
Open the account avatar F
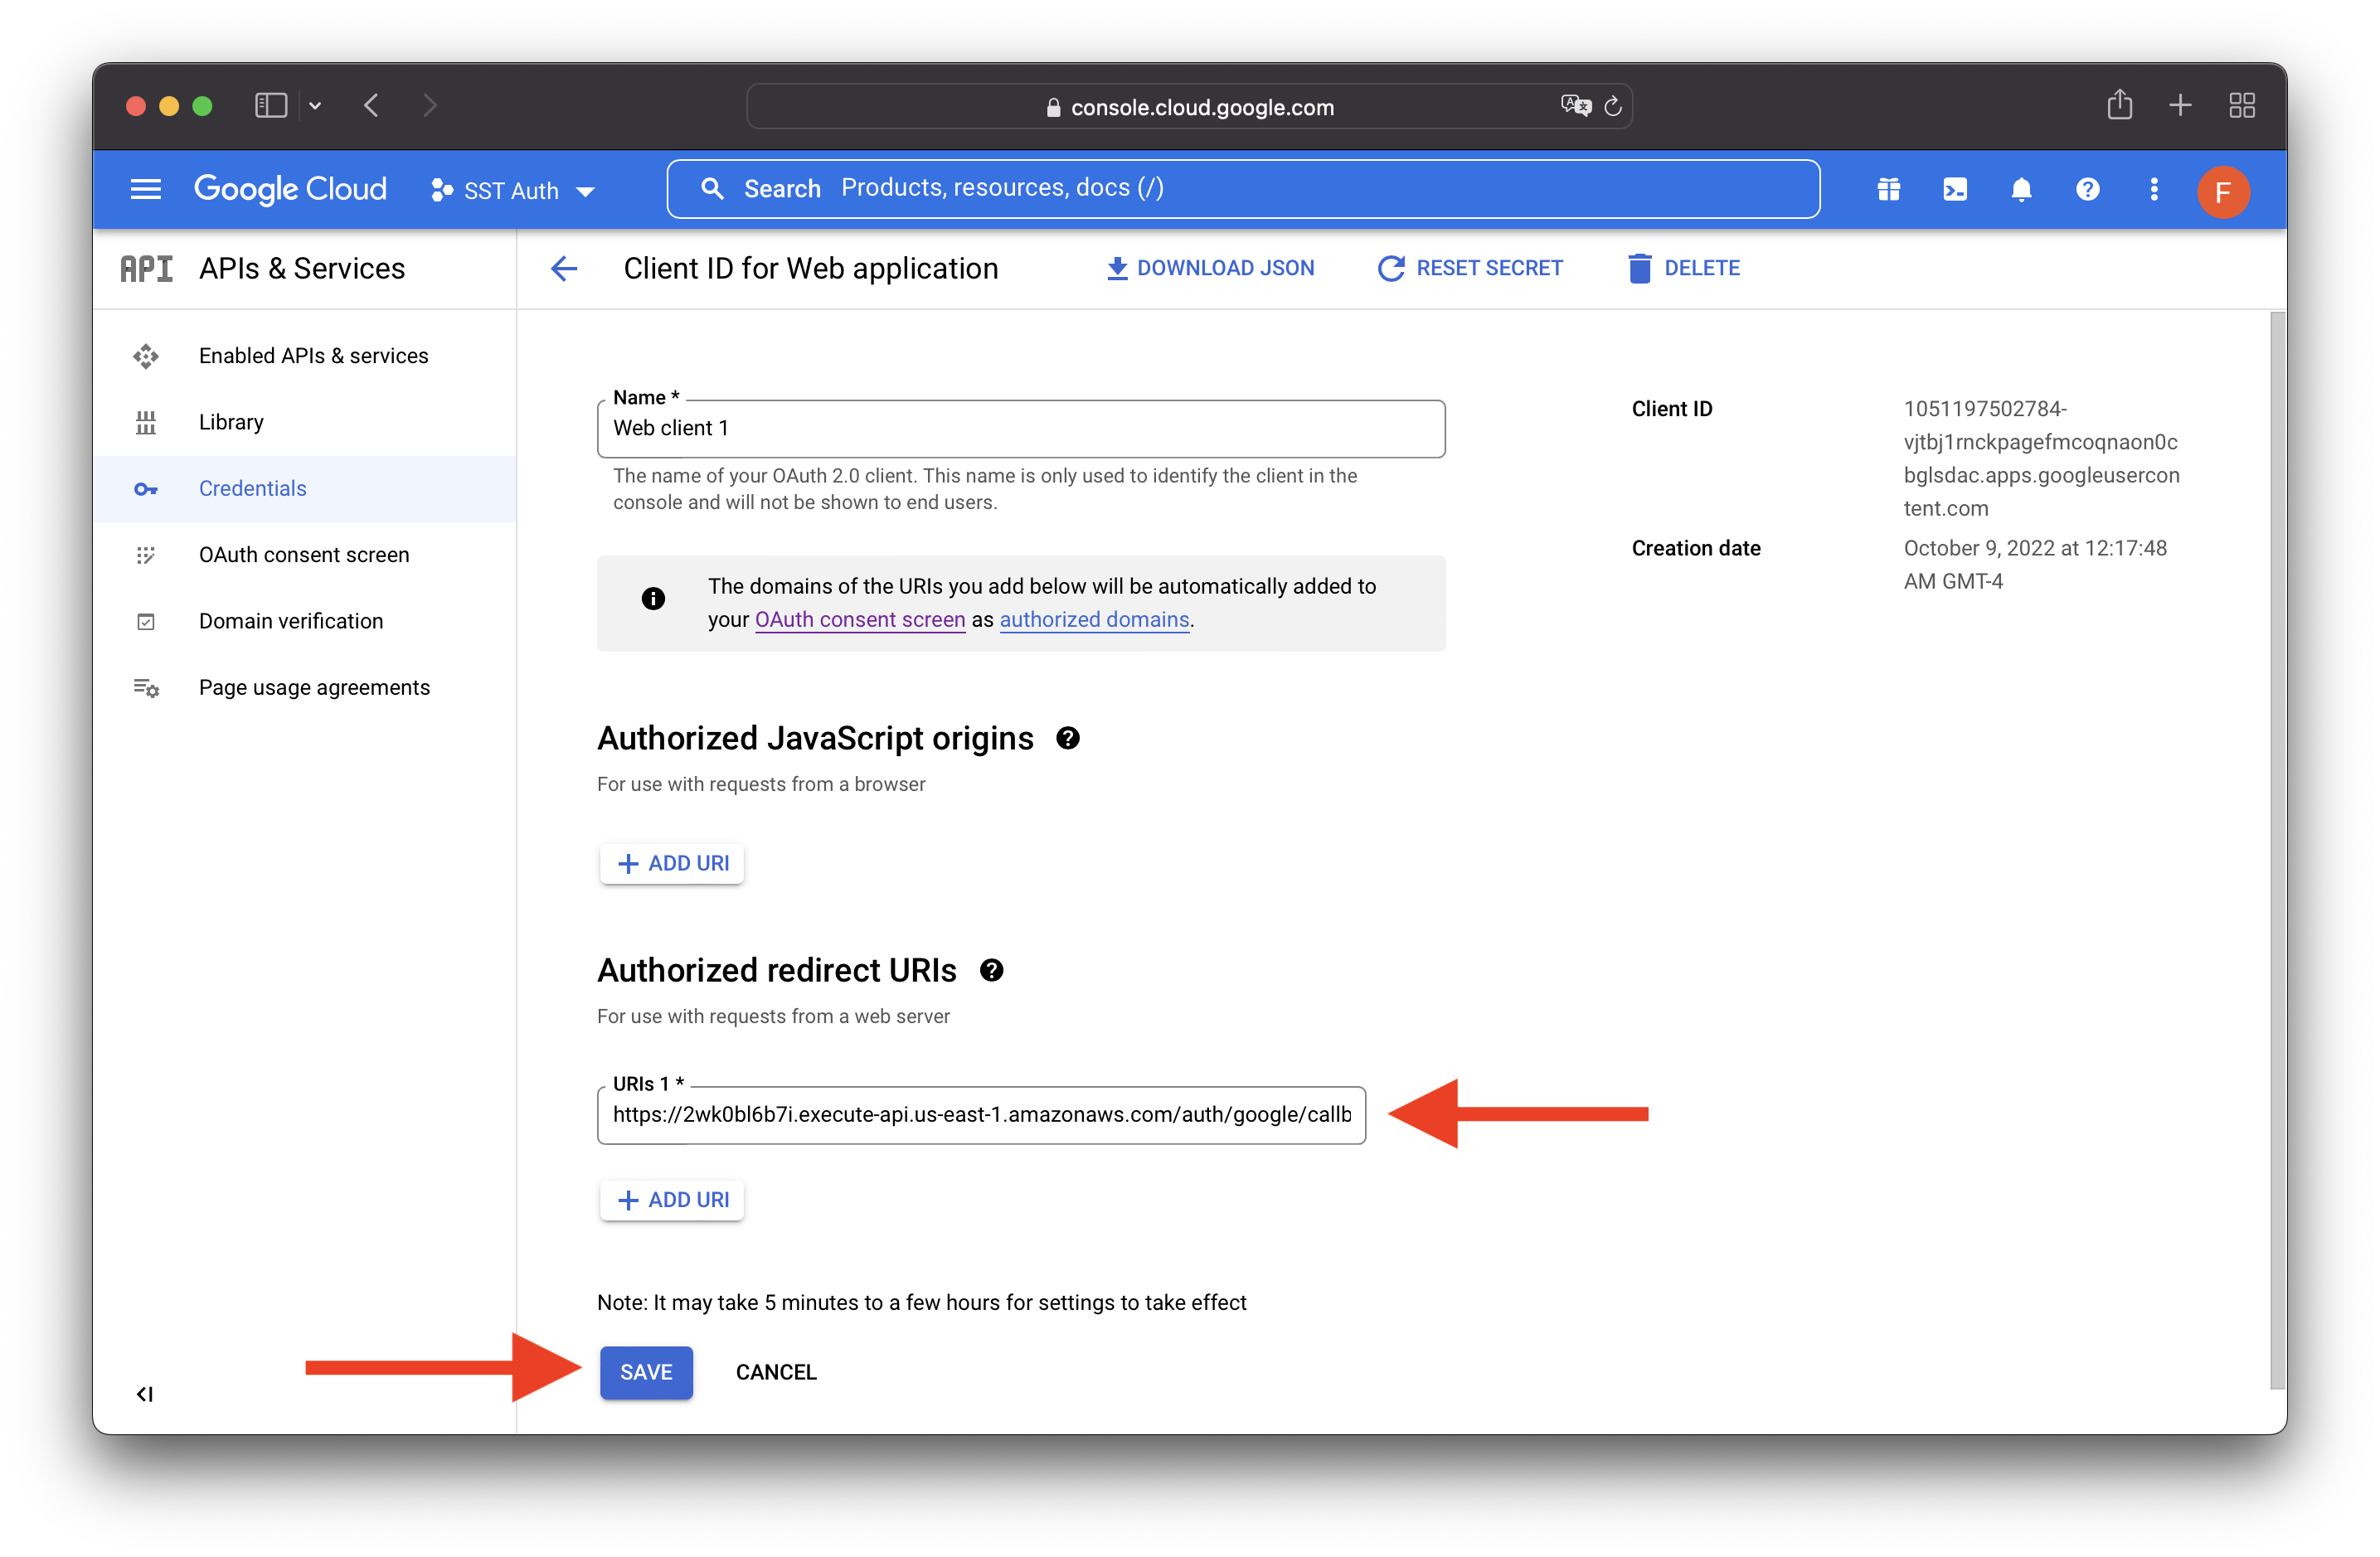pyautogui.click(x=2222, y=191)
